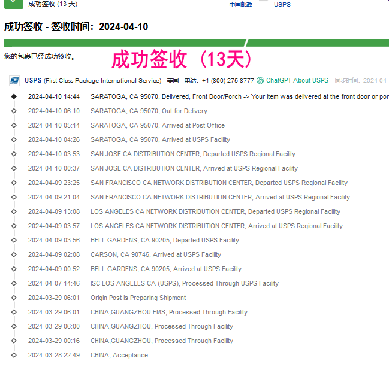Click BELL GARDENS Departed USPS Facility text
Image resolution: width=389 pixels, height=370 pixels.
tap(165, 241)
